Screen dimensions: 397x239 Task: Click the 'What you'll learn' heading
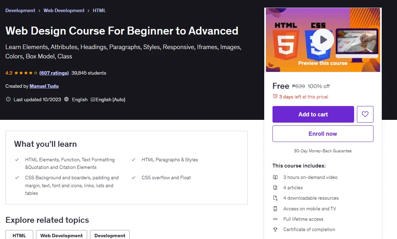pos(45,144)
